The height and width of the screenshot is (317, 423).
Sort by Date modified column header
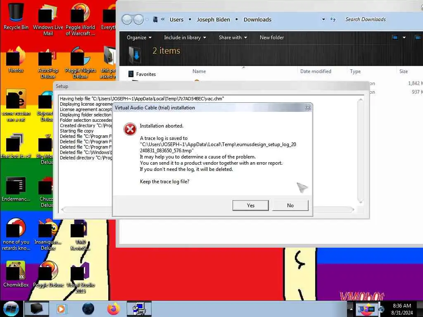click(x=315, y=71)
